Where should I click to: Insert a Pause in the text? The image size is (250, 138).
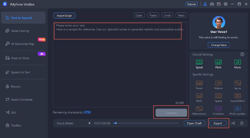199,85
